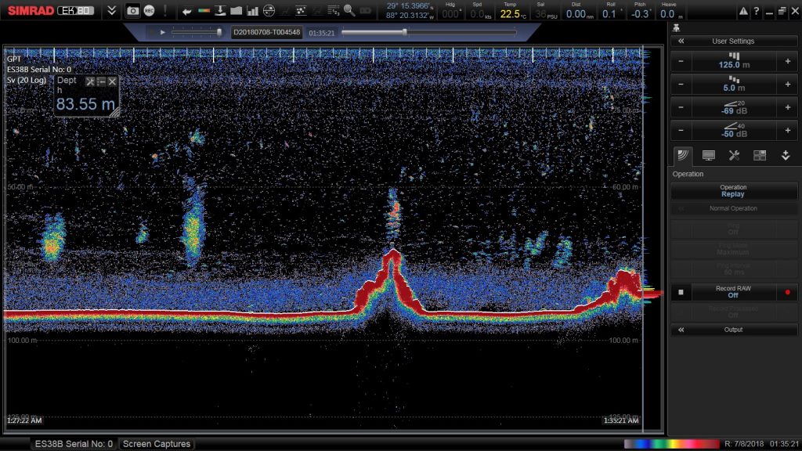Close the Depth 83.55 m info pane
This screenshot has width=802, height=451.
coord(112,81)
